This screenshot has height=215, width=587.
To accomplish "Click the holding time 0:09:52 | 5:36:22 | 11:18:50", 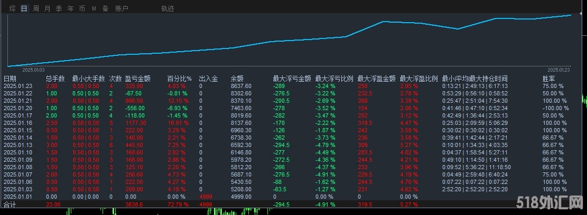I will (476, 167).
